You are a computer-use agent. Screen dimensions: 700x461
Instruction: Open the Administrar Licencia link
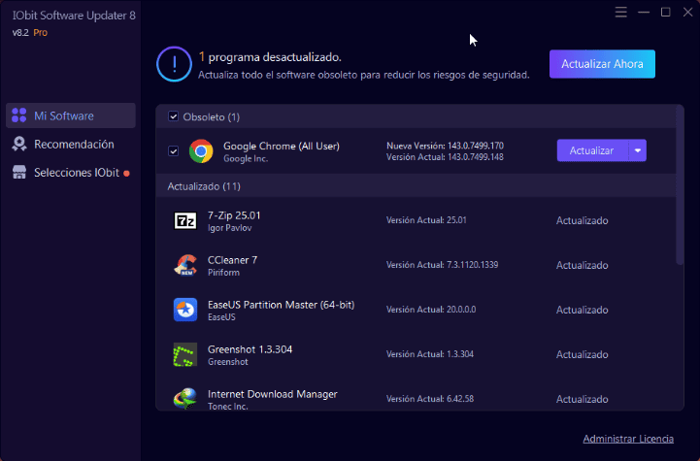(628, 439)
